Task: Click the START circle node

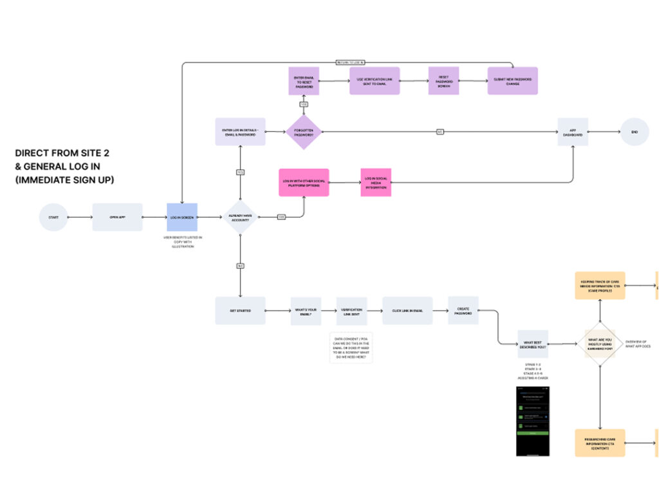Action: pos(53,218)
